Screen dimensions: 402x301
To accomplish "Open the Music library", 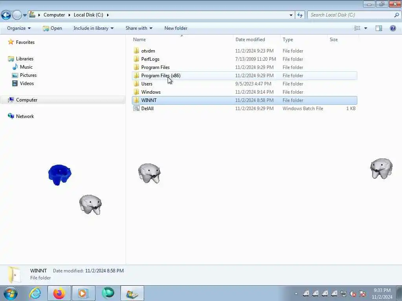I will point(26,67).
